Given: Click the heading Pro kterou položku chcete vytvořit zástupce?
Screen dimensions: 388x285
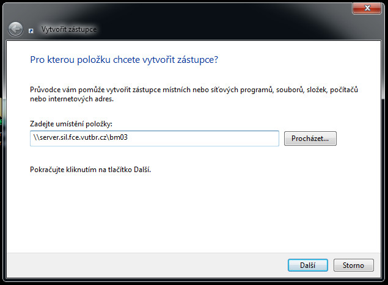Looking at the screenshot, I should (x=124, y=60).
